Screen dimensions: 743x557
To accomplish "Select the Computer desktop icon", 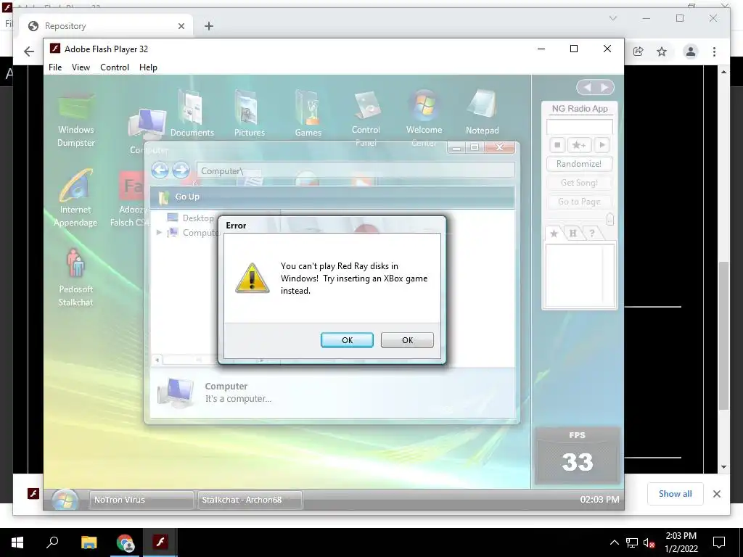I will pos(148,131).
